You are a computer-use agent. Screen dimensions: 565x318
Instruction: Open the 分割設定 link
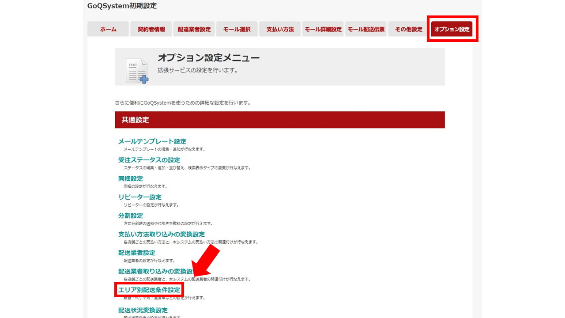pyautogui.click(x=131, y=216)
